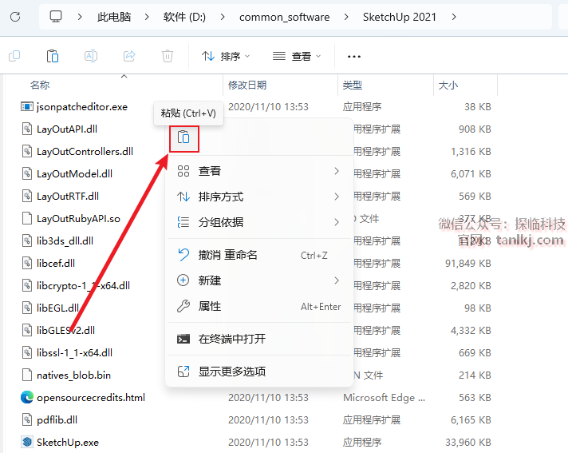568x457 pixels.
Task: Click the Edge icon of opensourcecredits.html
Action: tap(27, 398)
